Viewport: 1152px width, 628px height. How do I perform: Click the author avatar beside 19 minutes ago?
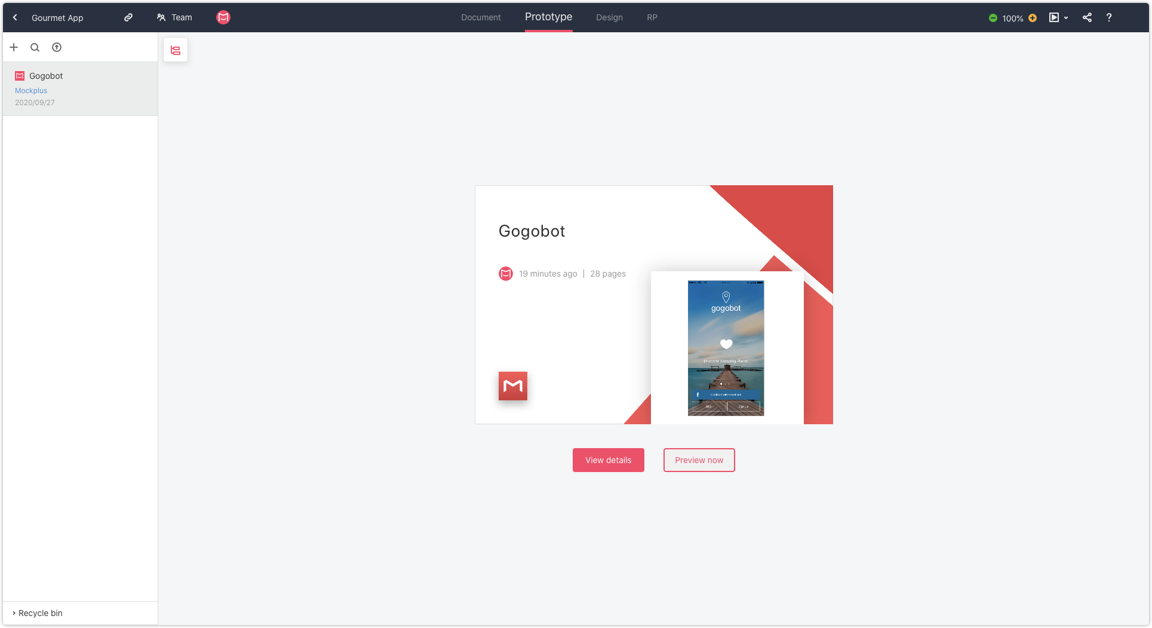(x=506, y=274)
